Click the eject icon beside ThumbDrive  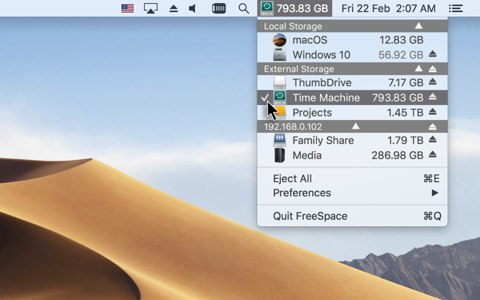click(x=433, y=83)
